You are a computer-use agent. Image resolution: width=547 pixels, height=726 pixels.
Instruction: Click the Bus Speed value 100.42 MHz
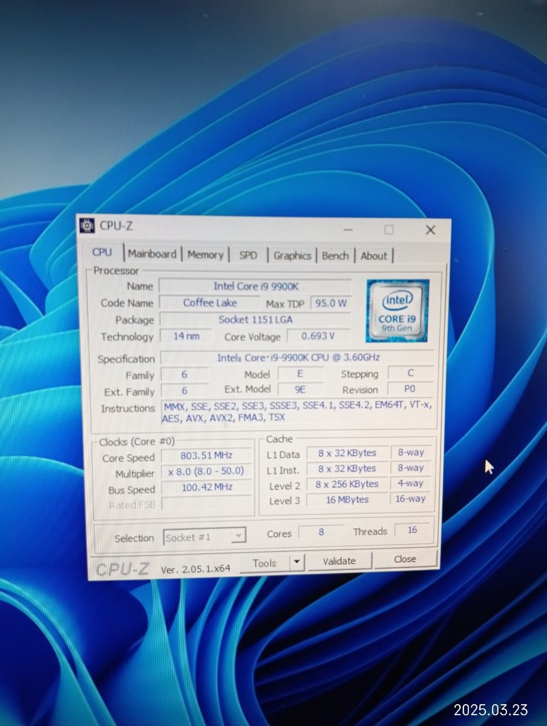tap(207, 487)
